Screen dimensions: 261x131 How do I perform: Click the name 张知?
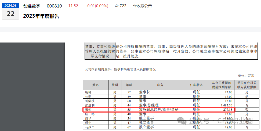click(88, 110)
